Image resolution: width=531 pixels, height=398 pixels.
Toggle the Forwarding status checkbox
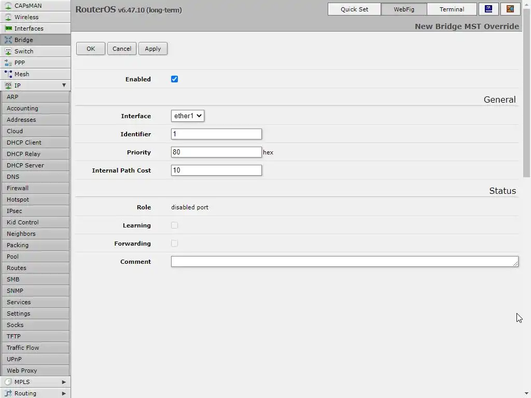(174, 244)
